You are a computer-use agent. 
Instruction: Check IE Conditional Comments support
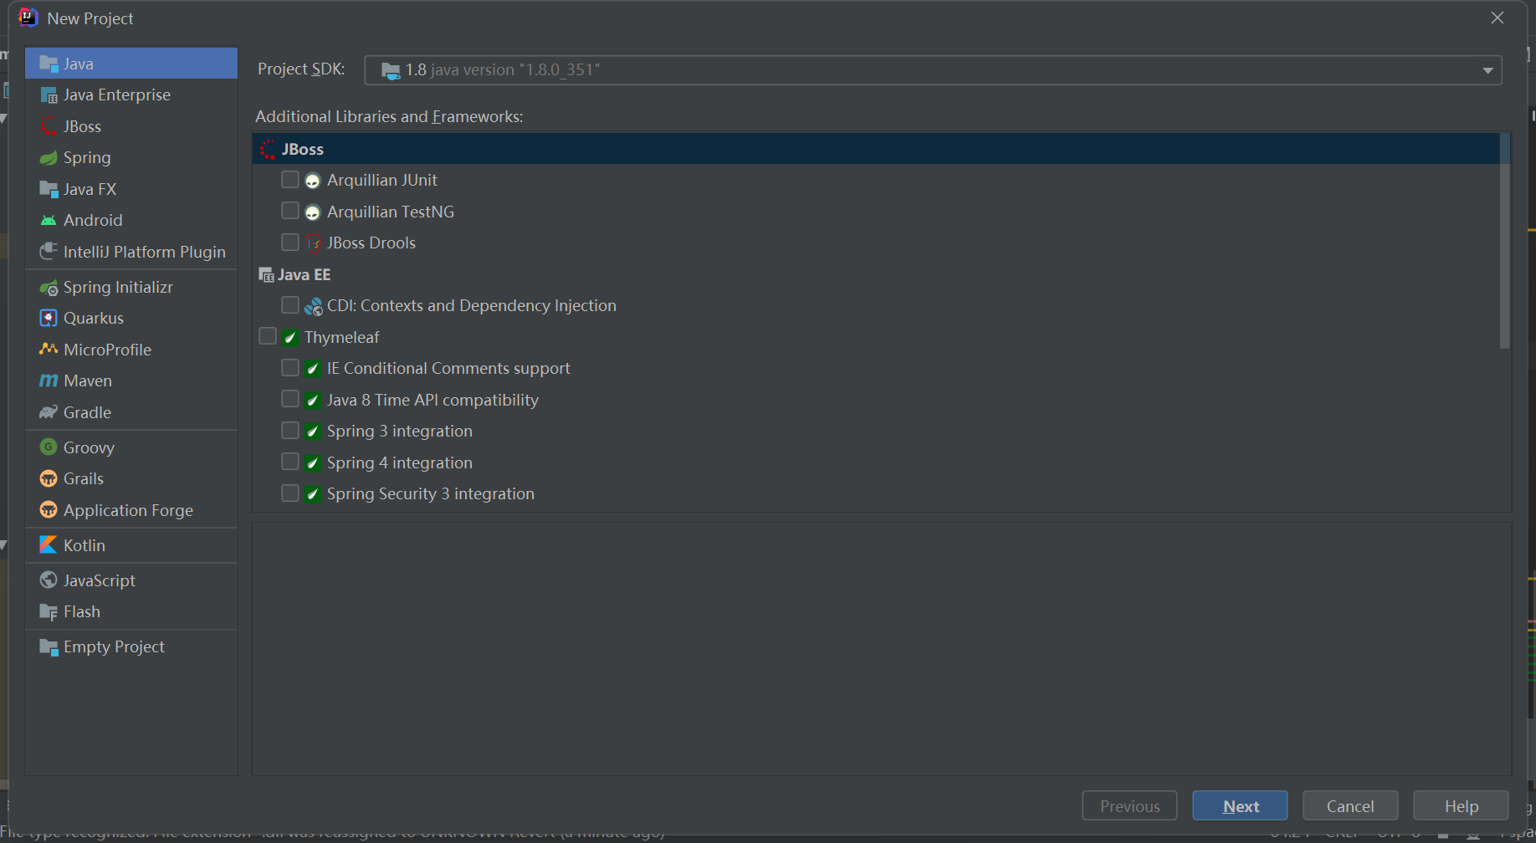coord(290,368)
